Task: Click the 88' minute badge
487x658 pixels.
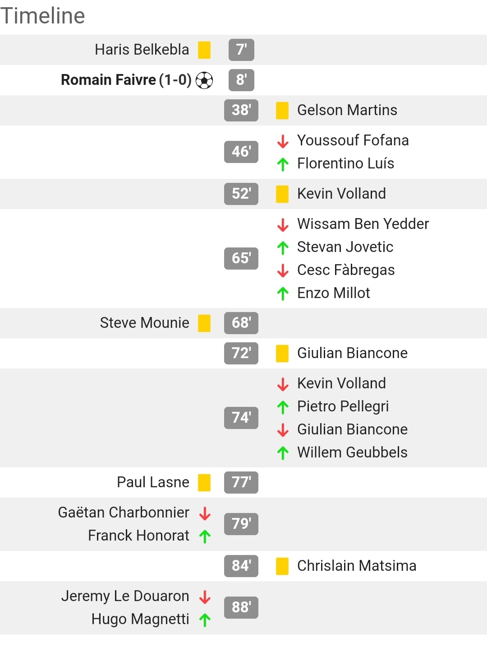Action: [x=241, y=607]
